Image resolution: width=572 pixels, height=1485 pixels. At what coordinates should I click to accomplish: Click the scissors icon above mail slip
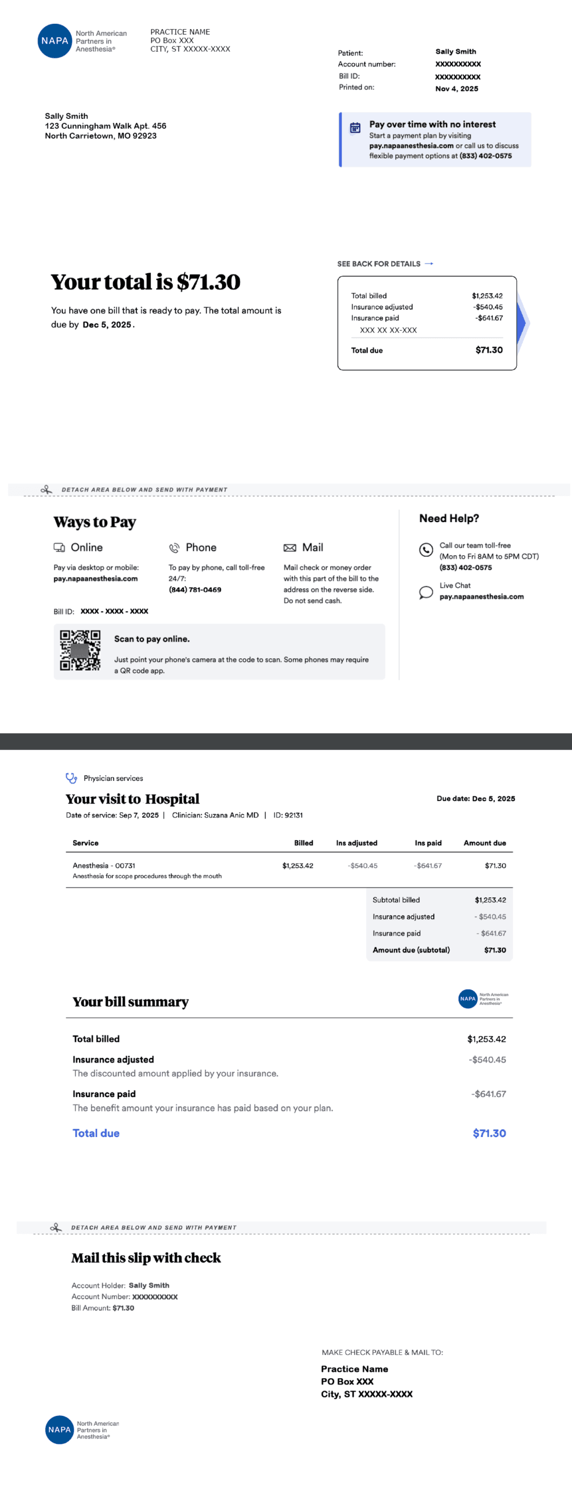(56, 1227)
